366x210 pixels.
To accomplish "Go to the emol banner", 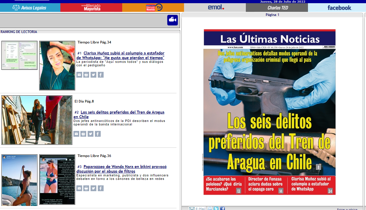I will point(215,8).
